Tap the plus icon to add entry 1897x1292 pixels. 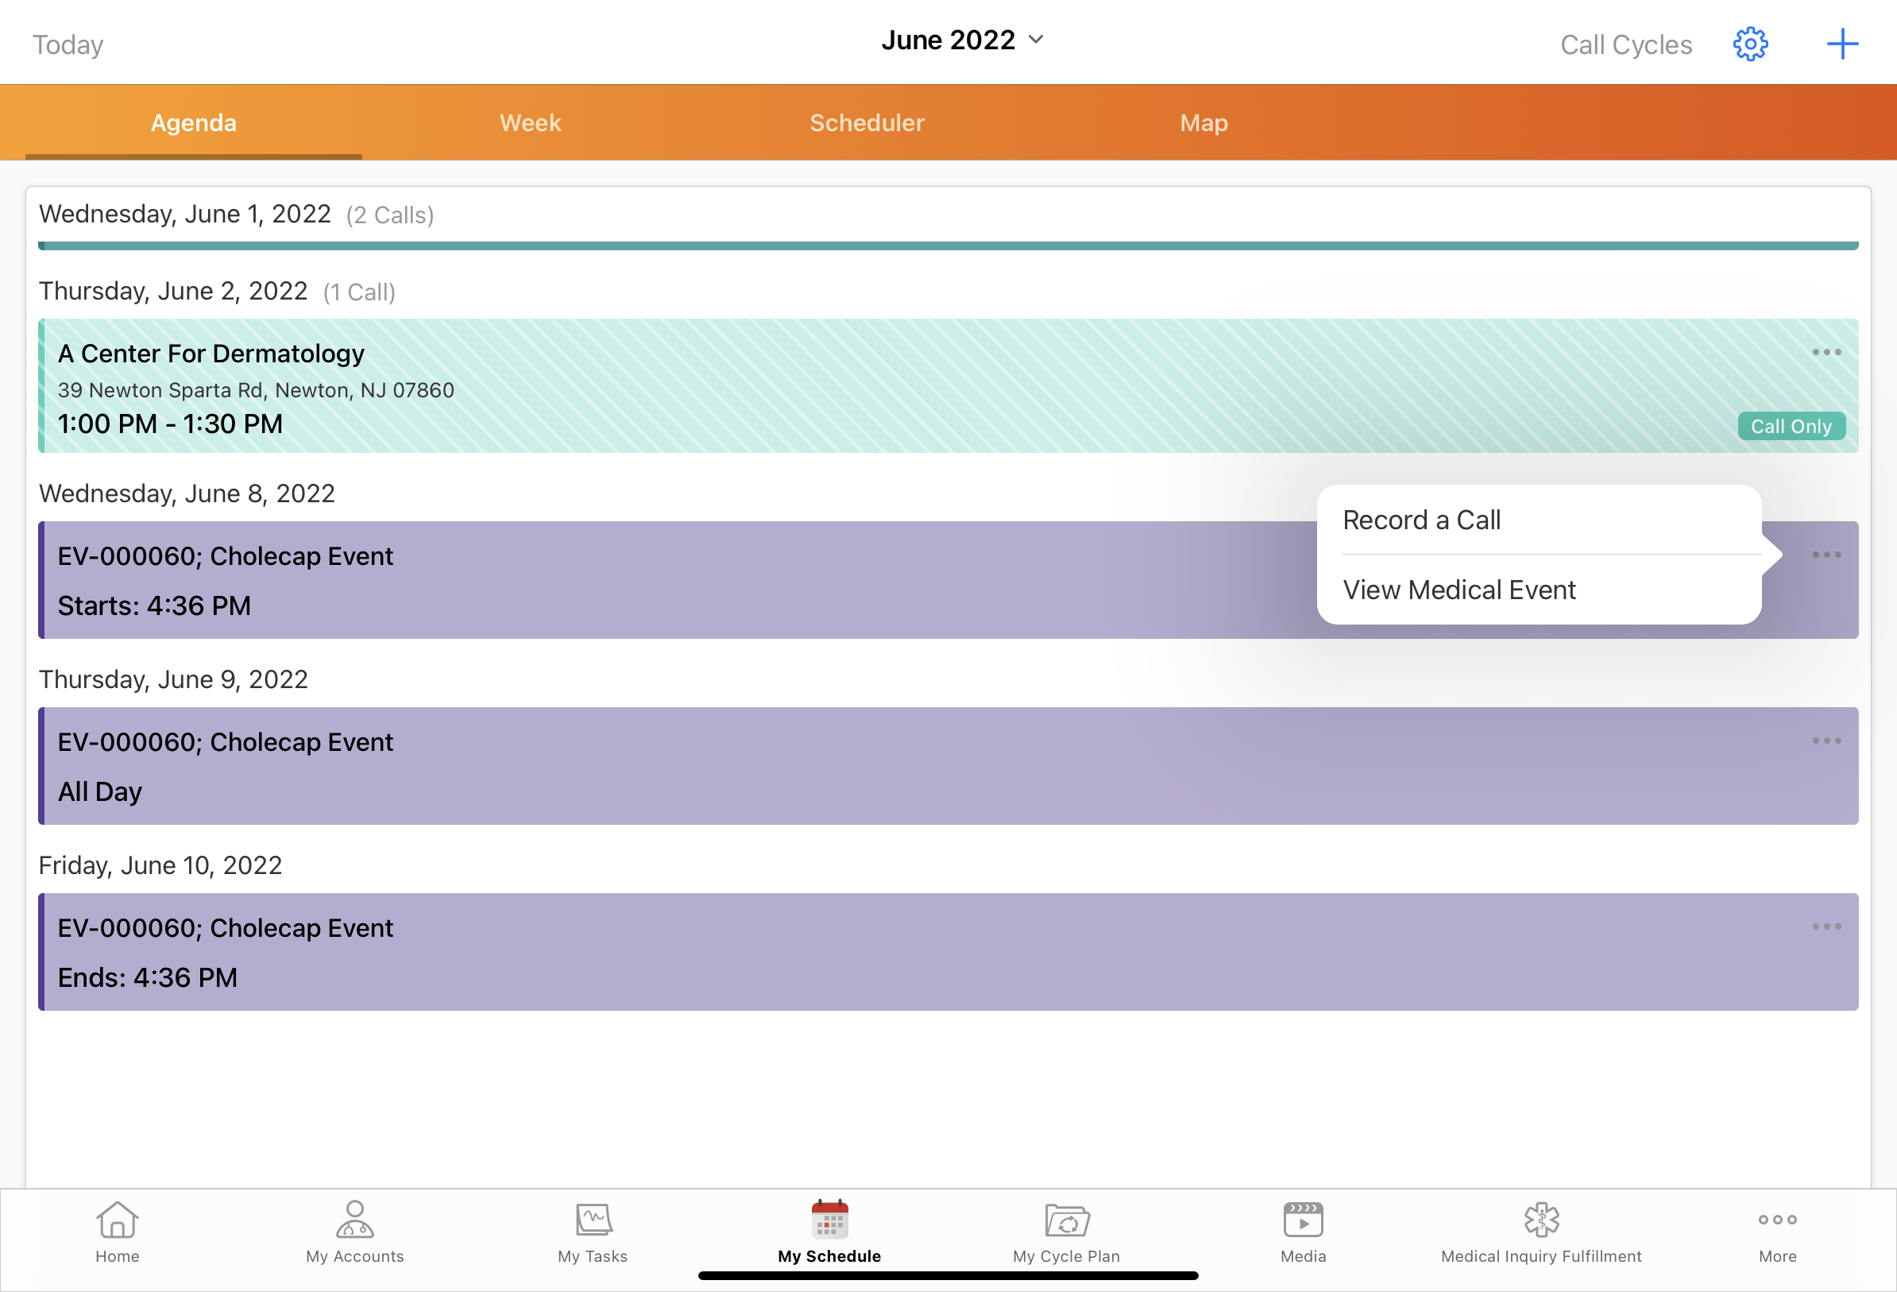click(1841, 44)
